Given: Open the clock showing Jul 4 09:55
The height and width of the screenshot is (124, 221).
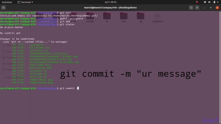Looking at the screenshot, I should [110, 2].
